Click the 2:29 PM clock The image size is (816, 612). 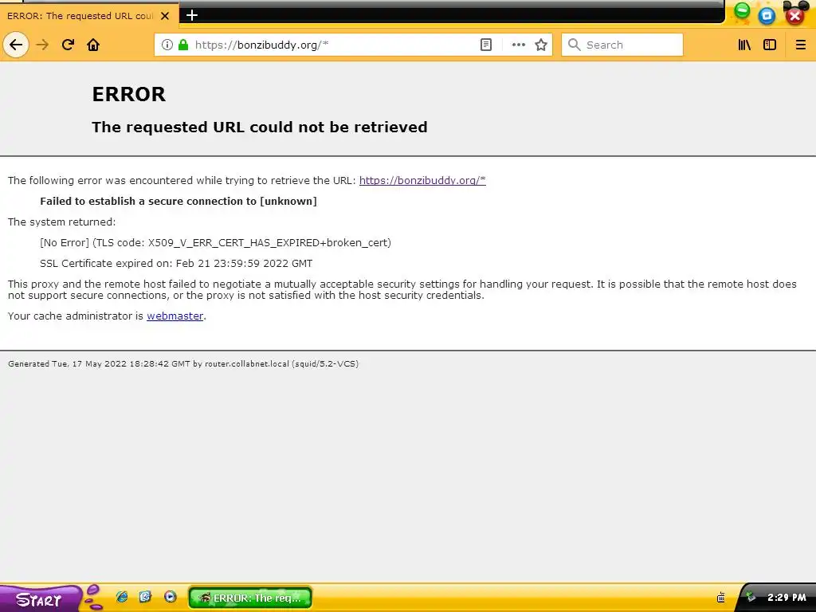[787, 598]
